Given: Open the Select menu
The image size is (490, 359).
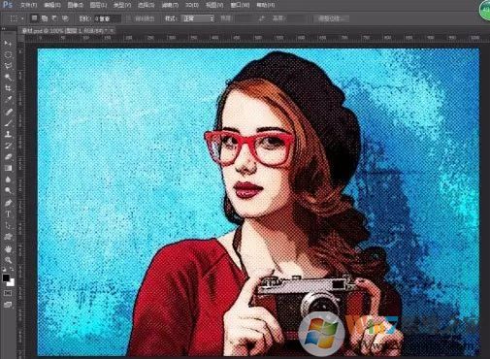Looking at the screenshot, I should (146, 5).
